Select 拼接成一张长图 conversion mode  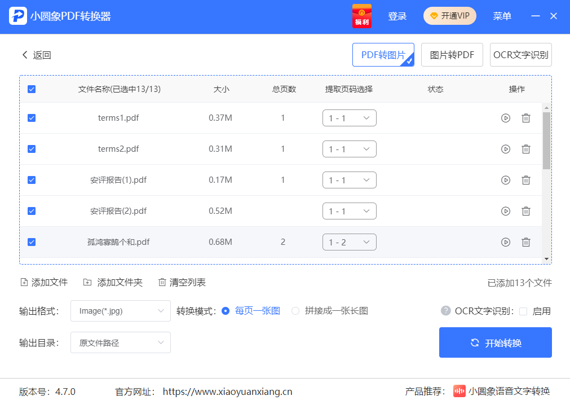click(x=295, y=311)
